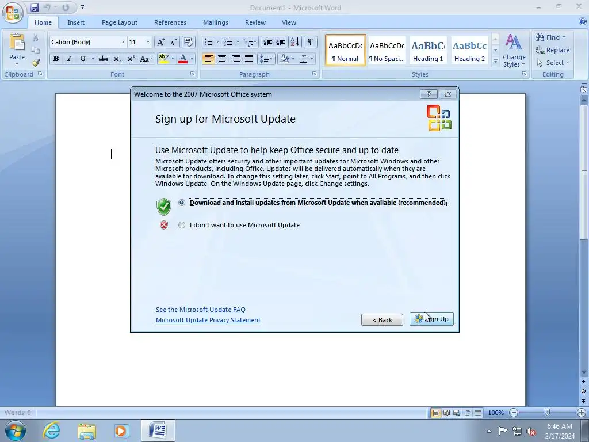589x442 pixels.
Task: Click the Sign Up button
Action: click(431, 319)
